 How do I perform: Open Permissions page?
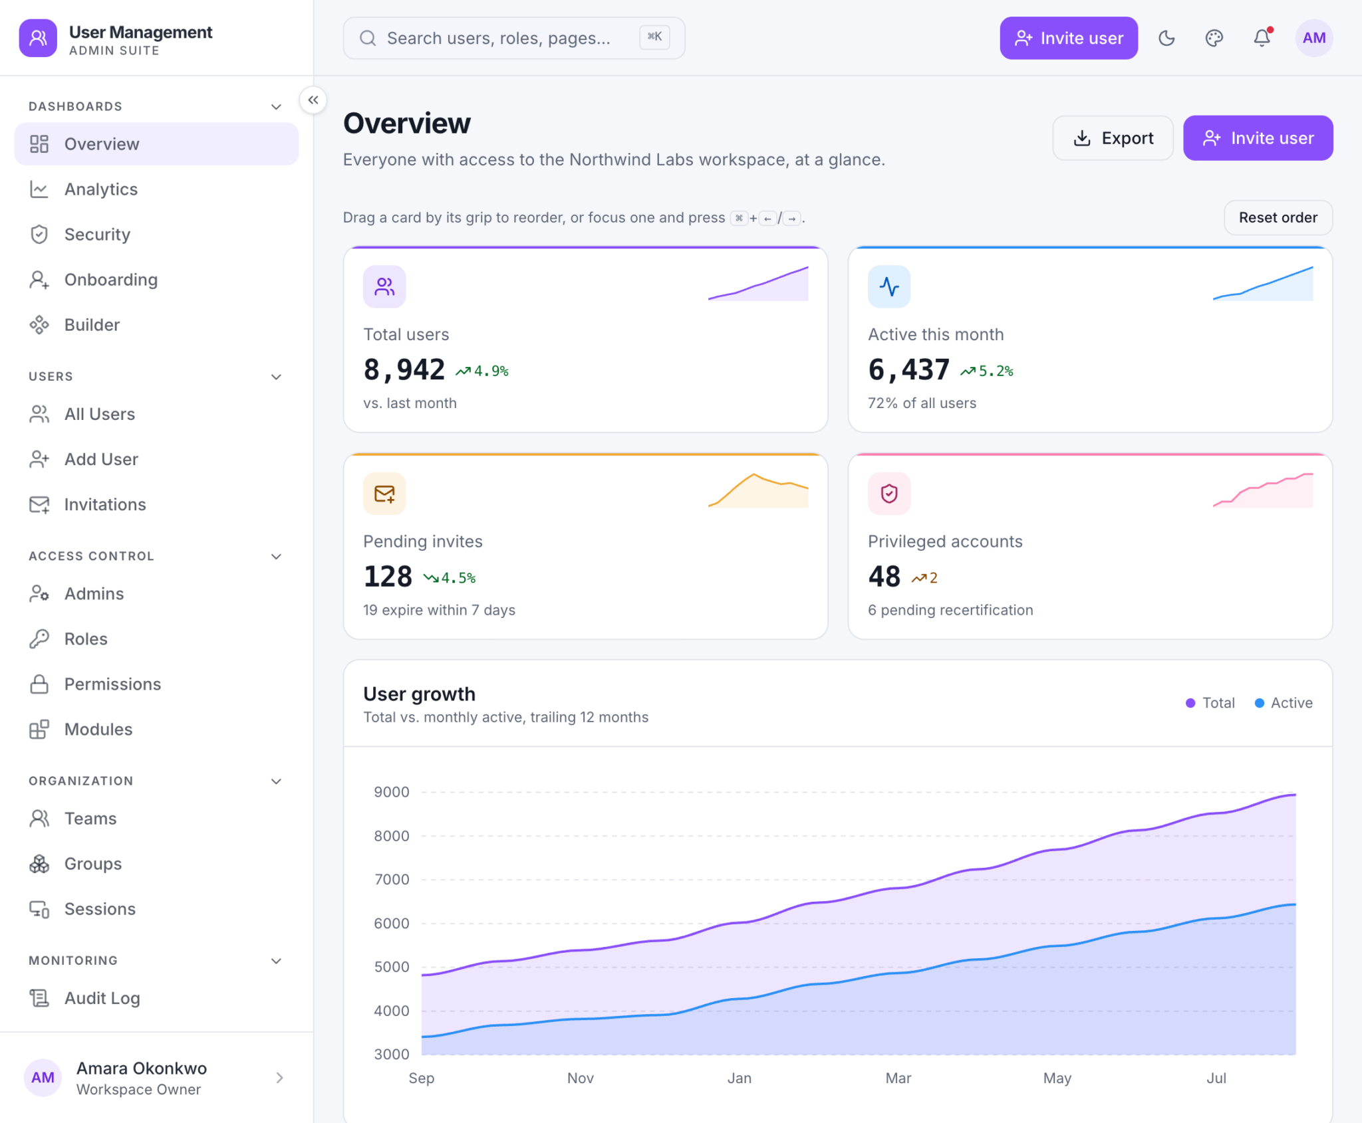tap(156, 684)
